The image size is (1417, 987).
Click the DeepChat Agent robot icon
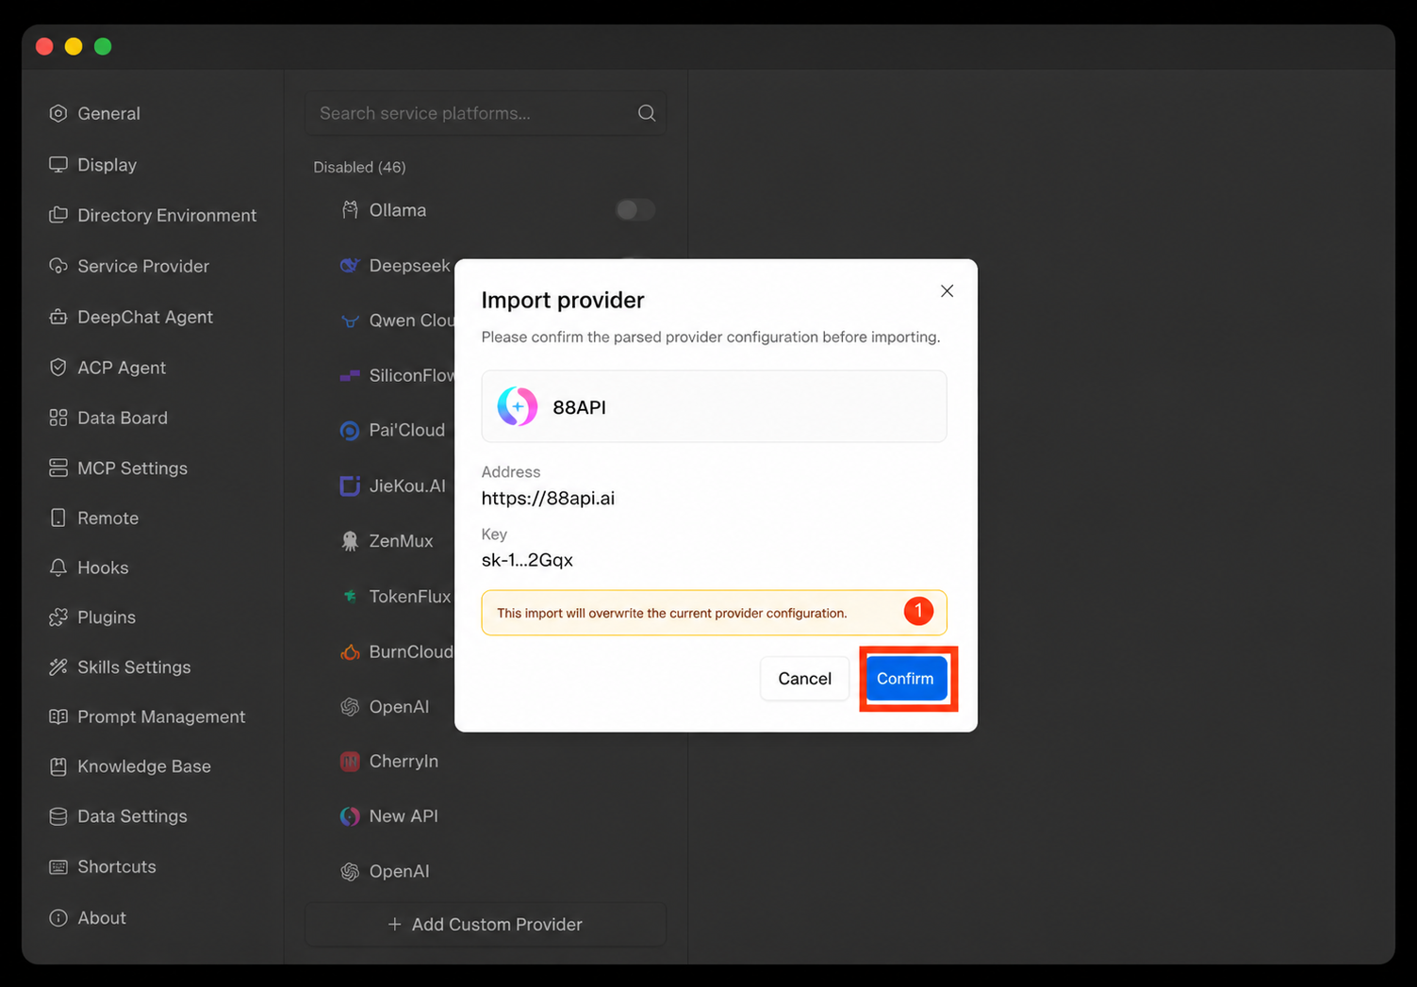tap(58, 317)
